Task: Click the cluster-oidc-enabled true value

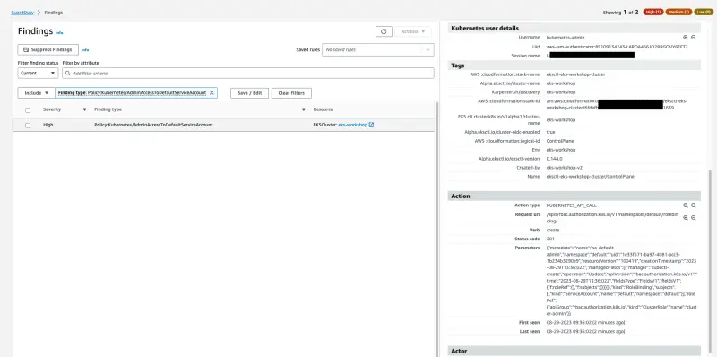Action: (550, 132)
